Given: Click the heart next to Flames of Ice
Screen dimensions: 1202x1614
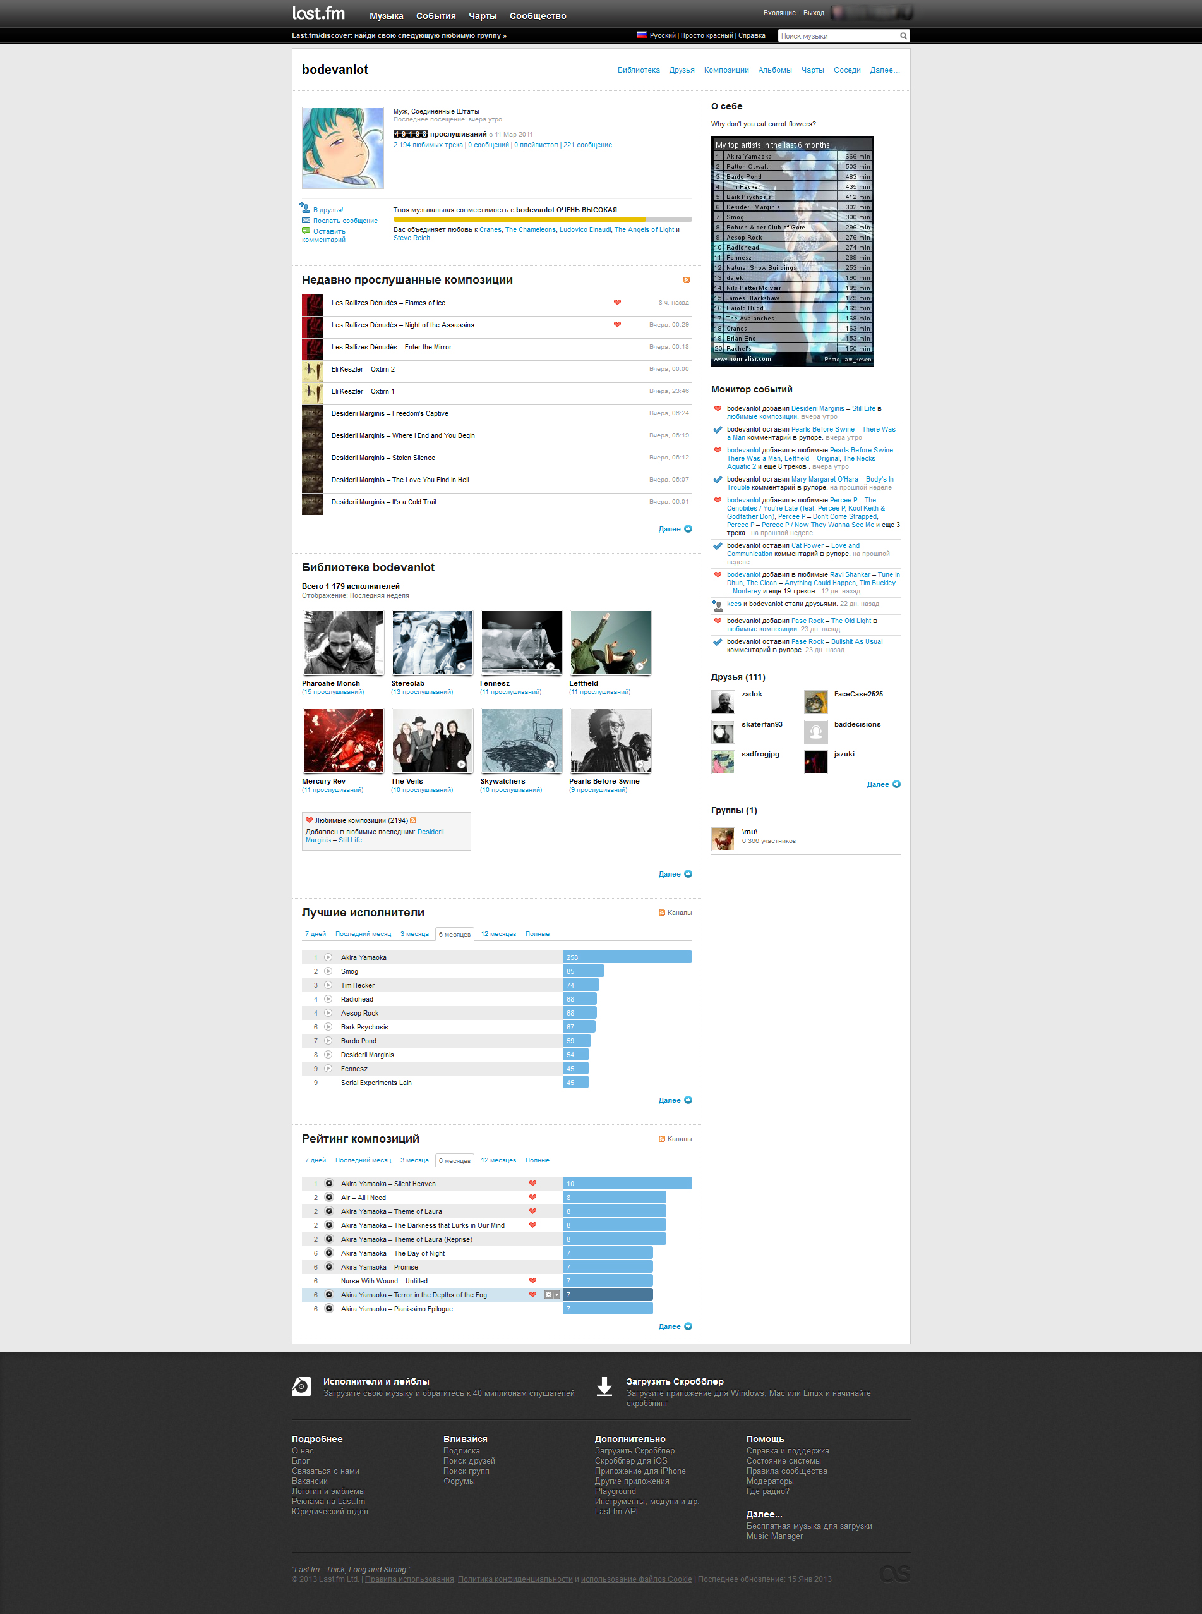Looking at the screenshot, I should coord(617,302).
